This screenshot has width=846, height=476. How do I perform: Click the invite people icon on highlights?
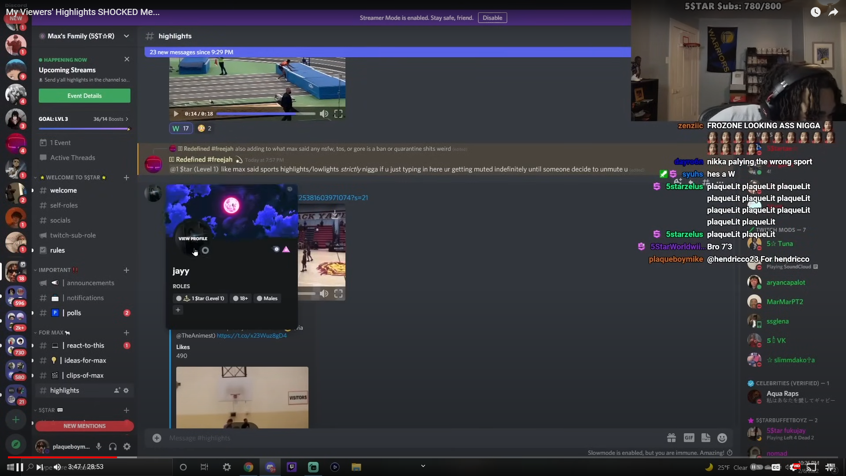point(117,390)
